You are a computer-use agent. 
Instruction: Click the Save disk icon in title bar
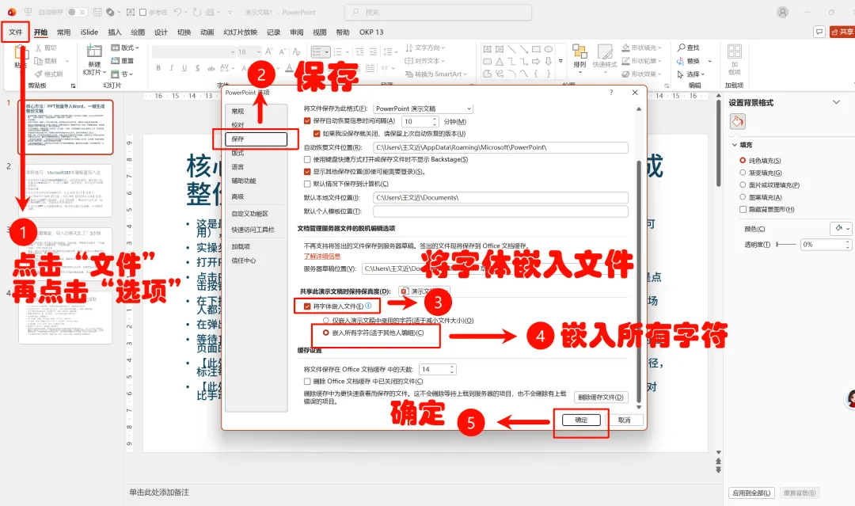click(97, 12)
